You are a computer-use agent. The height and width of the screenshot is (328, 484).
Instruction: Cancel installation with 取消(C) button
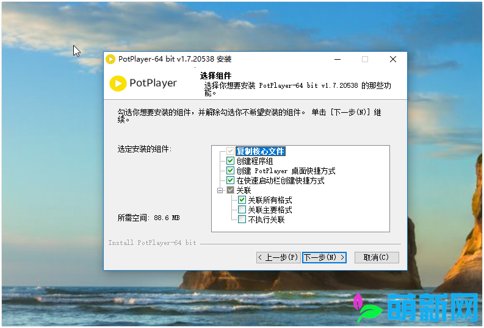[377, 257]
